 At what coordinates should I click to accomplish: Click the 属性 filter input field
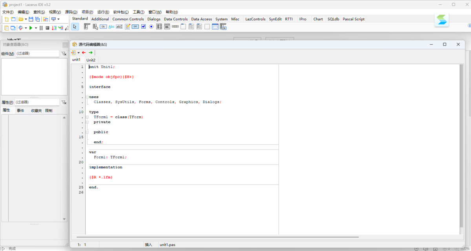[x=37, y=102]
